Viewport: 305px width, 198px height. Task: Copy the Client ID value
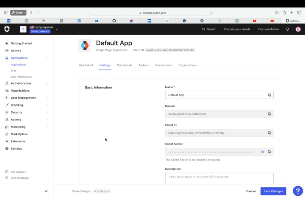[269, 133]
